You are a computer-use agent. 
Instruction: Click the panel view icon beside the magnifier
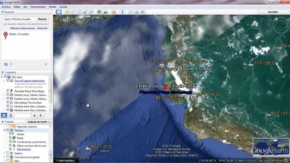click(10, 115)
